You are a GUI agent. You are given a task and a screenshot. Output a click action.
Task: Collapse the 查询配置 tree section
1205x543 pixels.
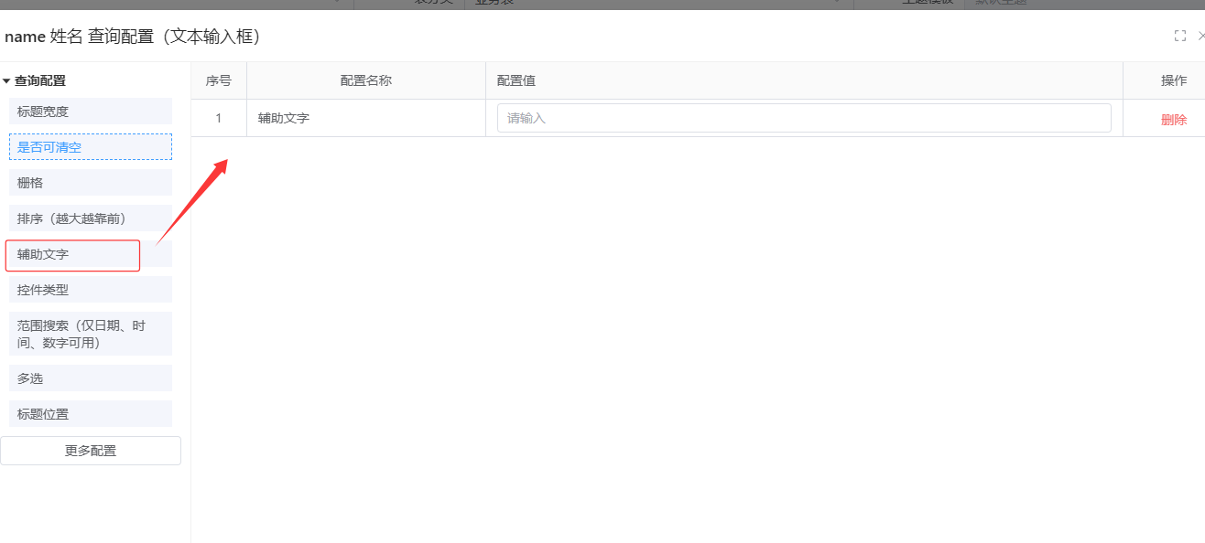[x=6, y=81]
